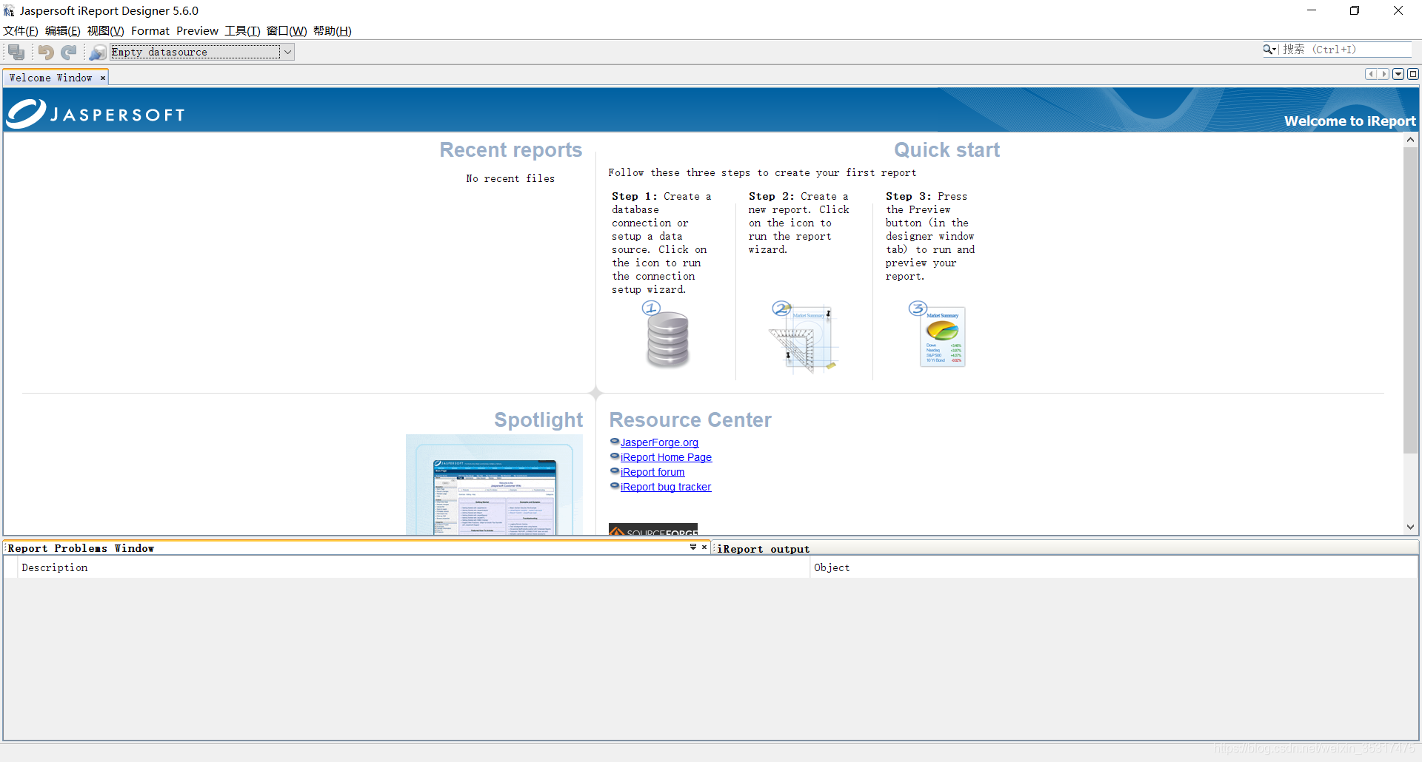Screen dimensions: 1422x762
Task: Select the Report Problems Window tab
Action: [x=81, y=548]
